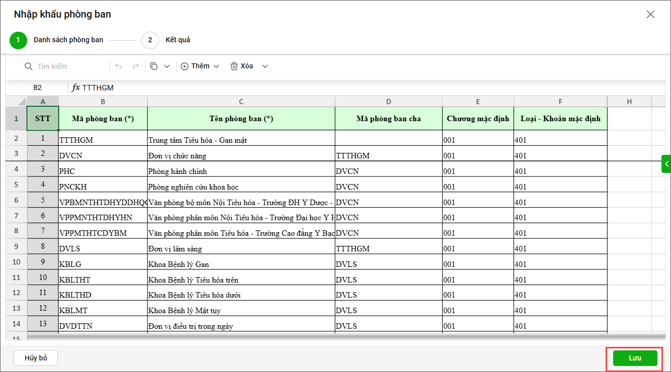Click step 1 green circle indicator
671x372 pixels.
[x=18, y=40]
